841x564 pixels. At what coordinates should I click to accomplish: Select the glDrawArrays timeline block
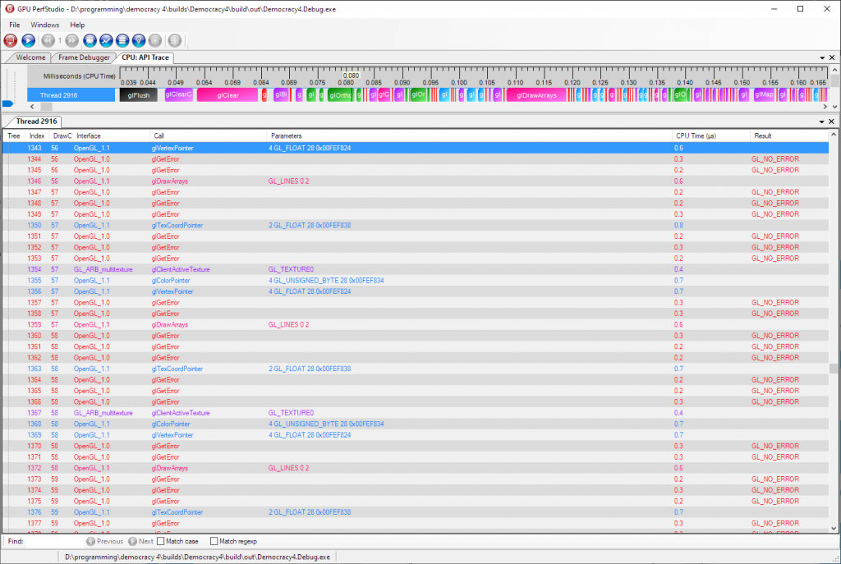point(536,95)
